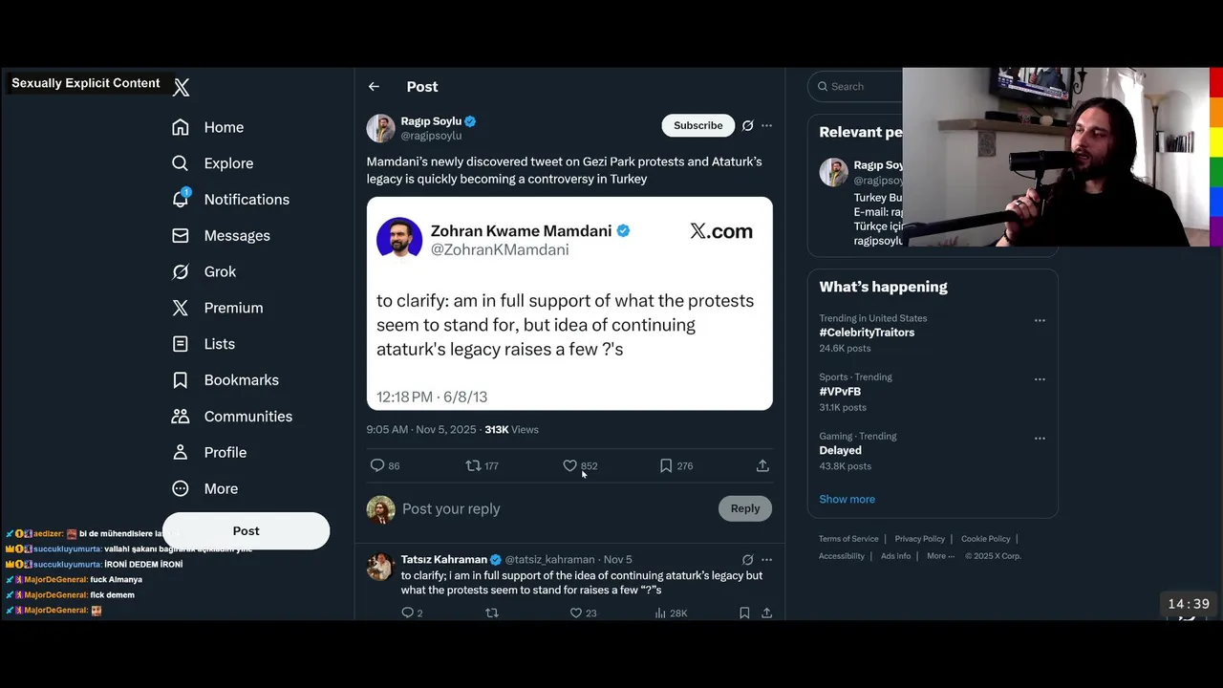Like the post with the heart icon
This screenshot has width=1223, height=688.
570,465
